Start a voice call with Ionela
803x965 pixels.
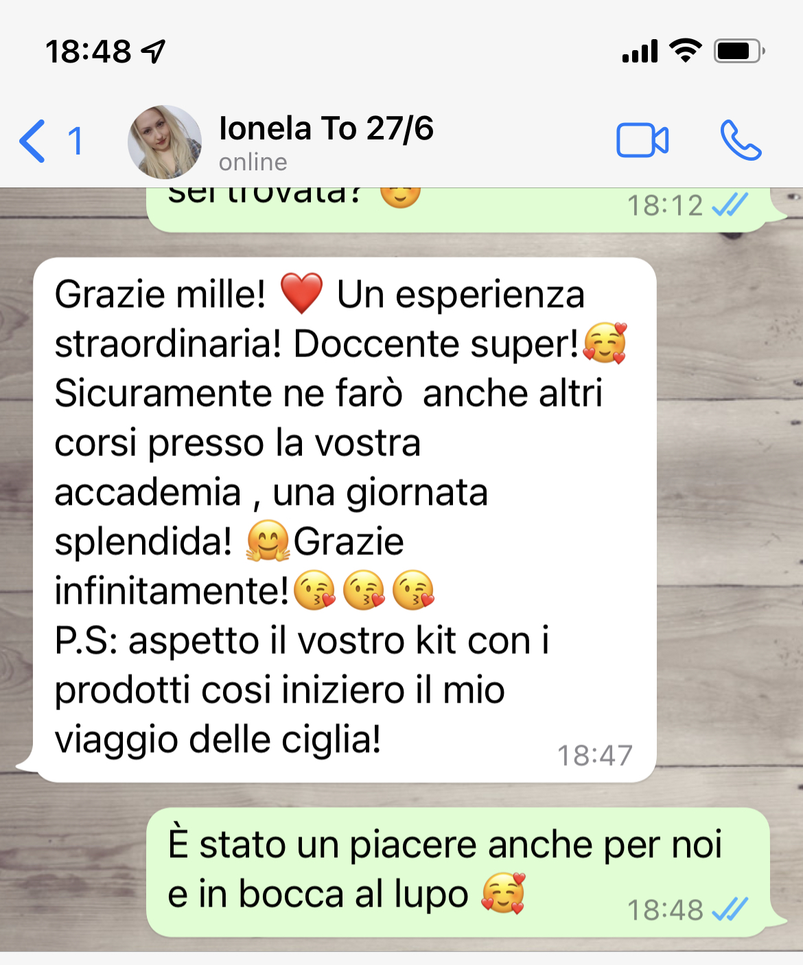[x=741, y=141]
